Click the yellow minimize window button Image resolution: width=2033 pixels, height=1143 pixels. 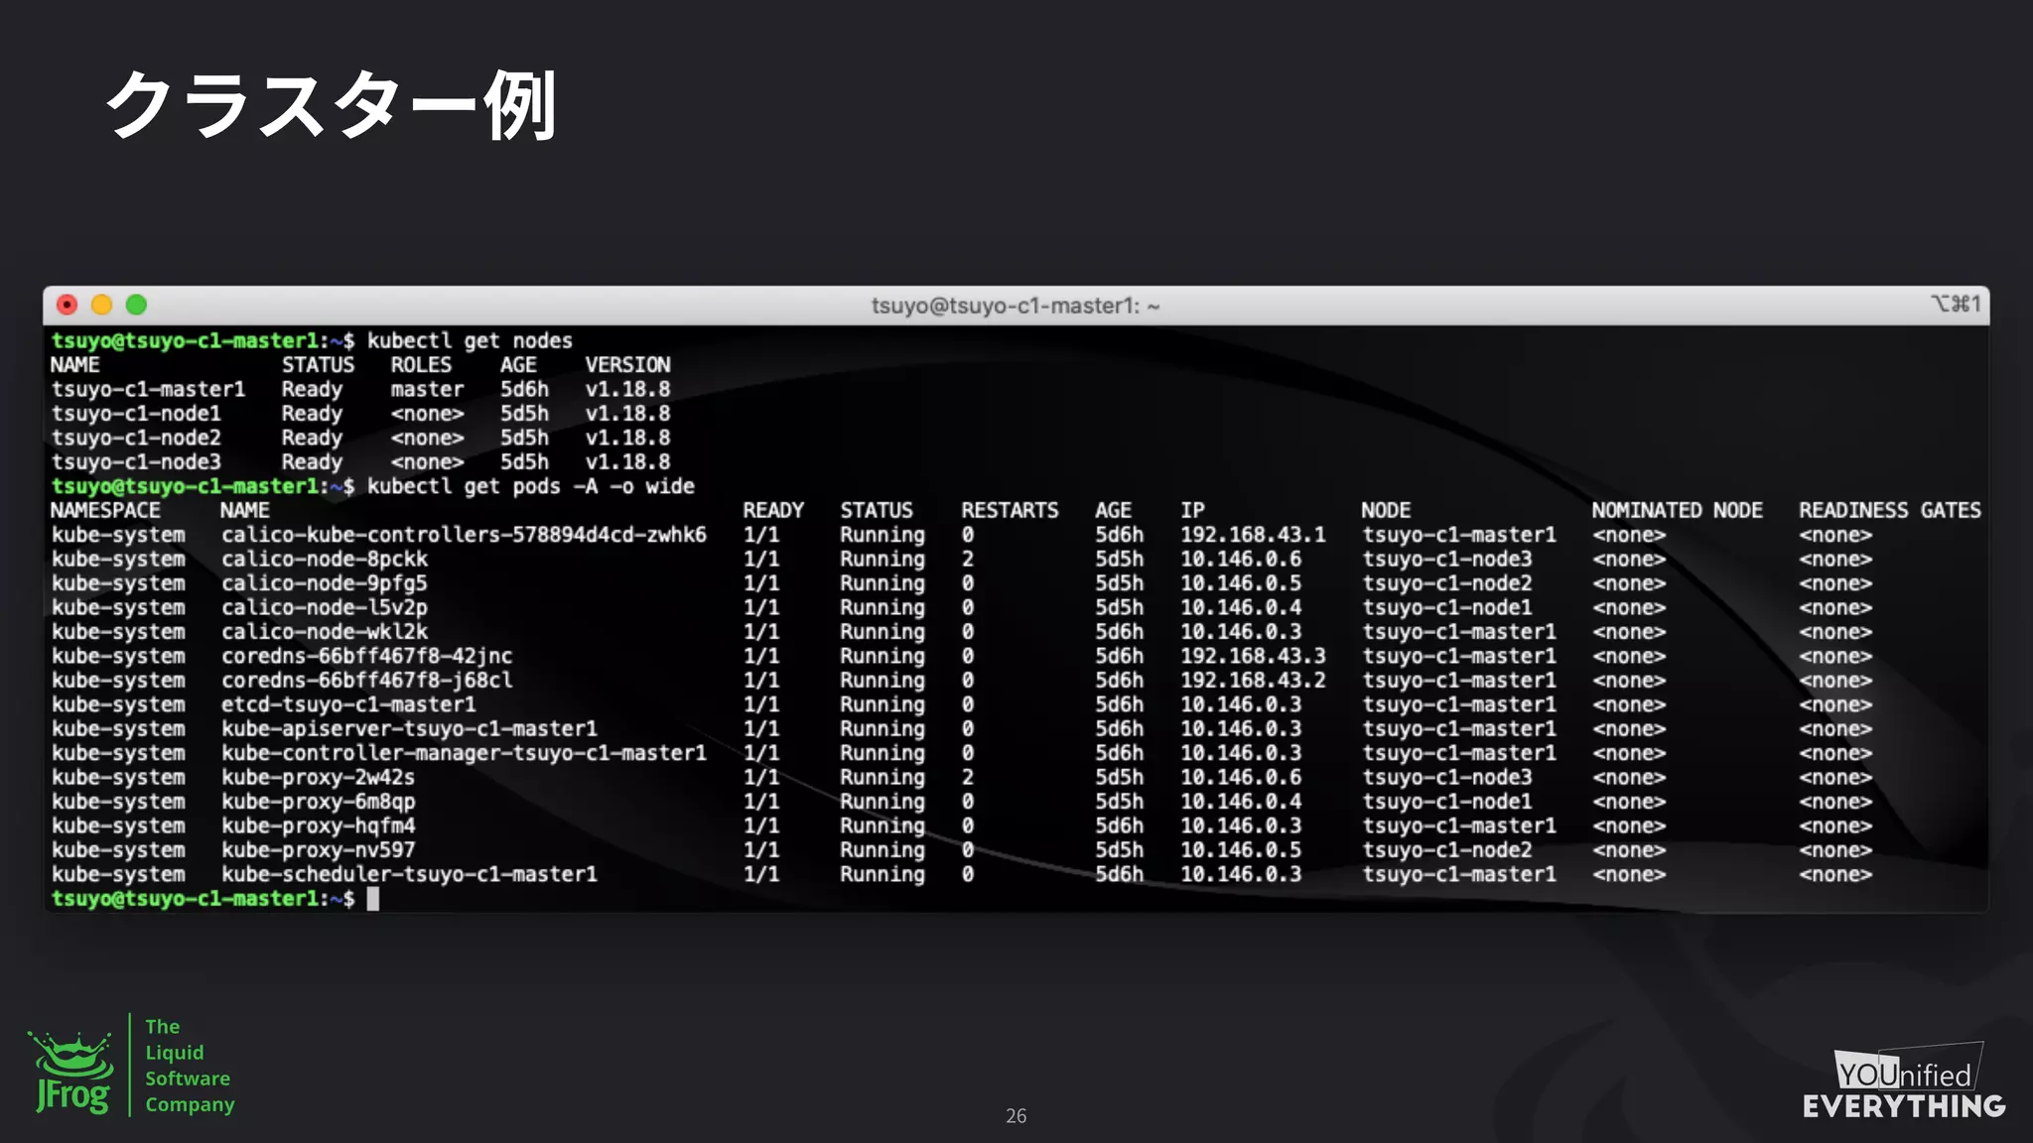[101, 305]
